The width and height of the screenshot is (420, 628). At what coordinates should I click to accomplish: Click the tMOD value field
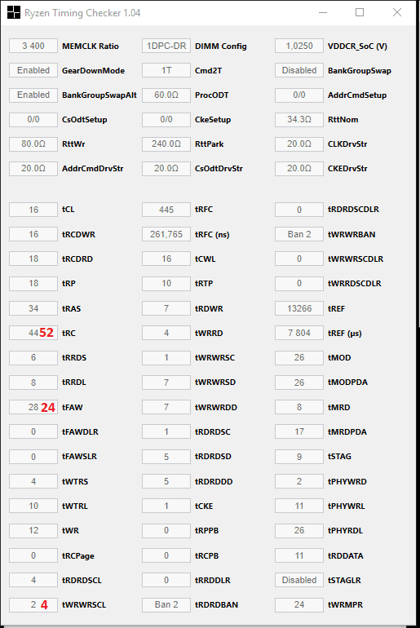click(299, 357)
